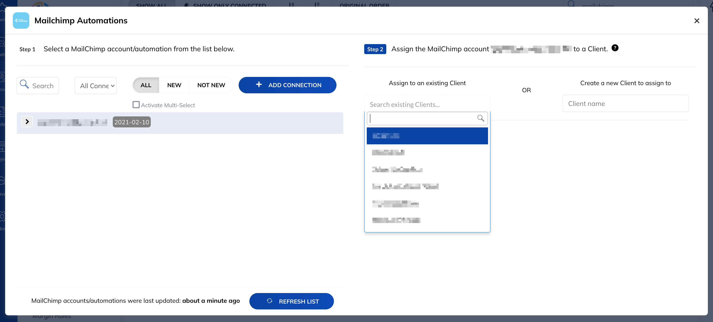The width and height of the screenshot is (713, 322).
Task: Click the Step 1 label
Action: (x=27, y=49)
